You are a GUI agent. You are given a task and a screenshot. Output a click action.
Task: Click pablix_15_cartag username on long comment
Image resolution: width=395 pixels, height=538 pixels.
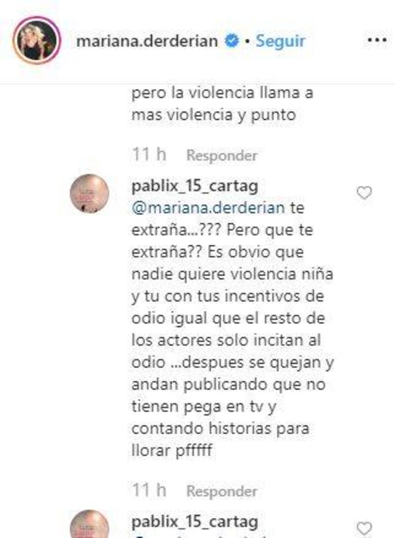195,186
